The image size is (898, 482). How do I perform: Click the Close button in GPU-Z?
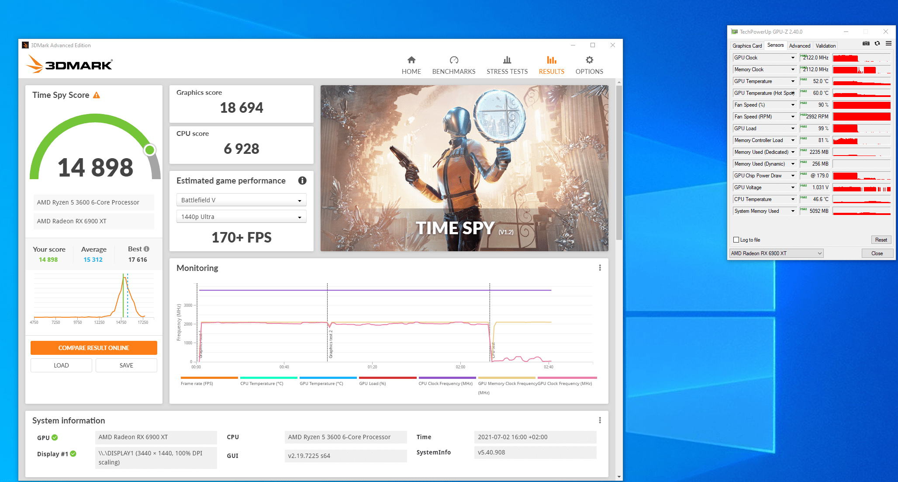[877, 253]
